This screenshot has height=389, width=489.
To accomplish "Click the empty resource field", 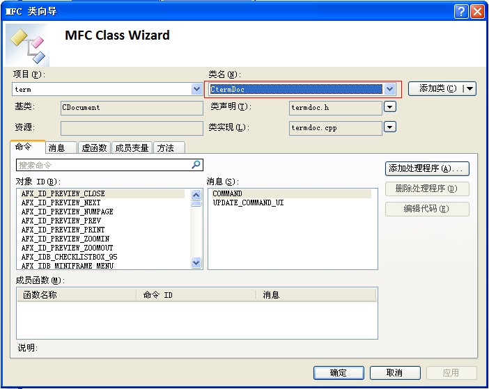I will pos(132,128).
